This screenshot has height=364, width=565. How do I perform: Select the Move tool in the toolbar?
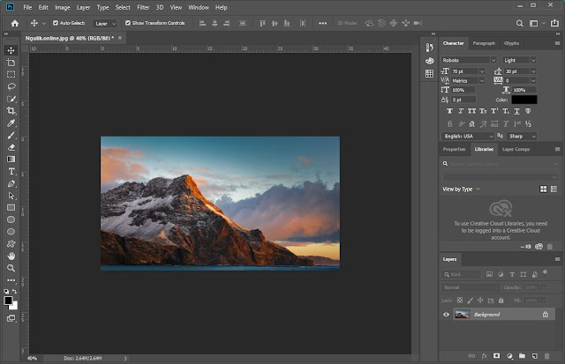point(11,50)
